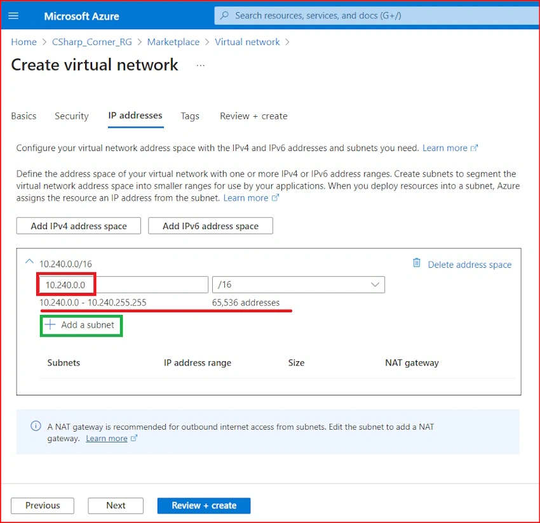Open the ellipsis menu next to page title
This screenshot has height=523, width=540.
pos(200,65)
